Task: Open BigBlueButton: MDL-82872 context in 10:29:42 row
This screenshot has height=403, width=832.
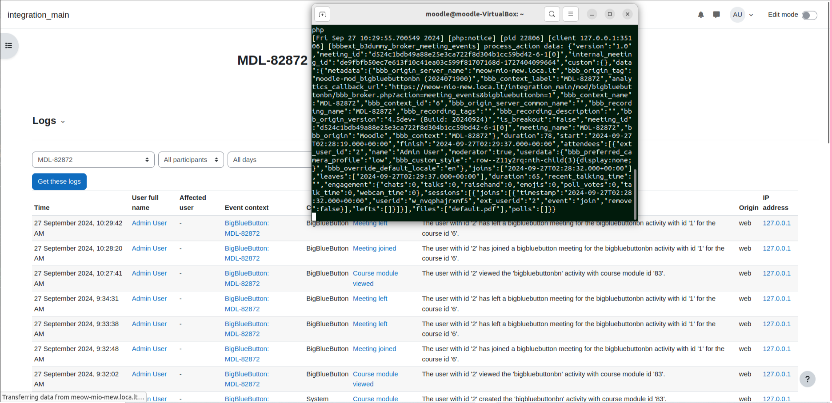Action: (x=247, y=228)
